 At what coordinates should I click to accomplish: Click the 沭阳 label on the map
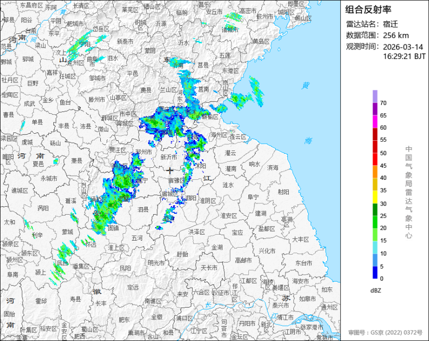coord(201,166)
